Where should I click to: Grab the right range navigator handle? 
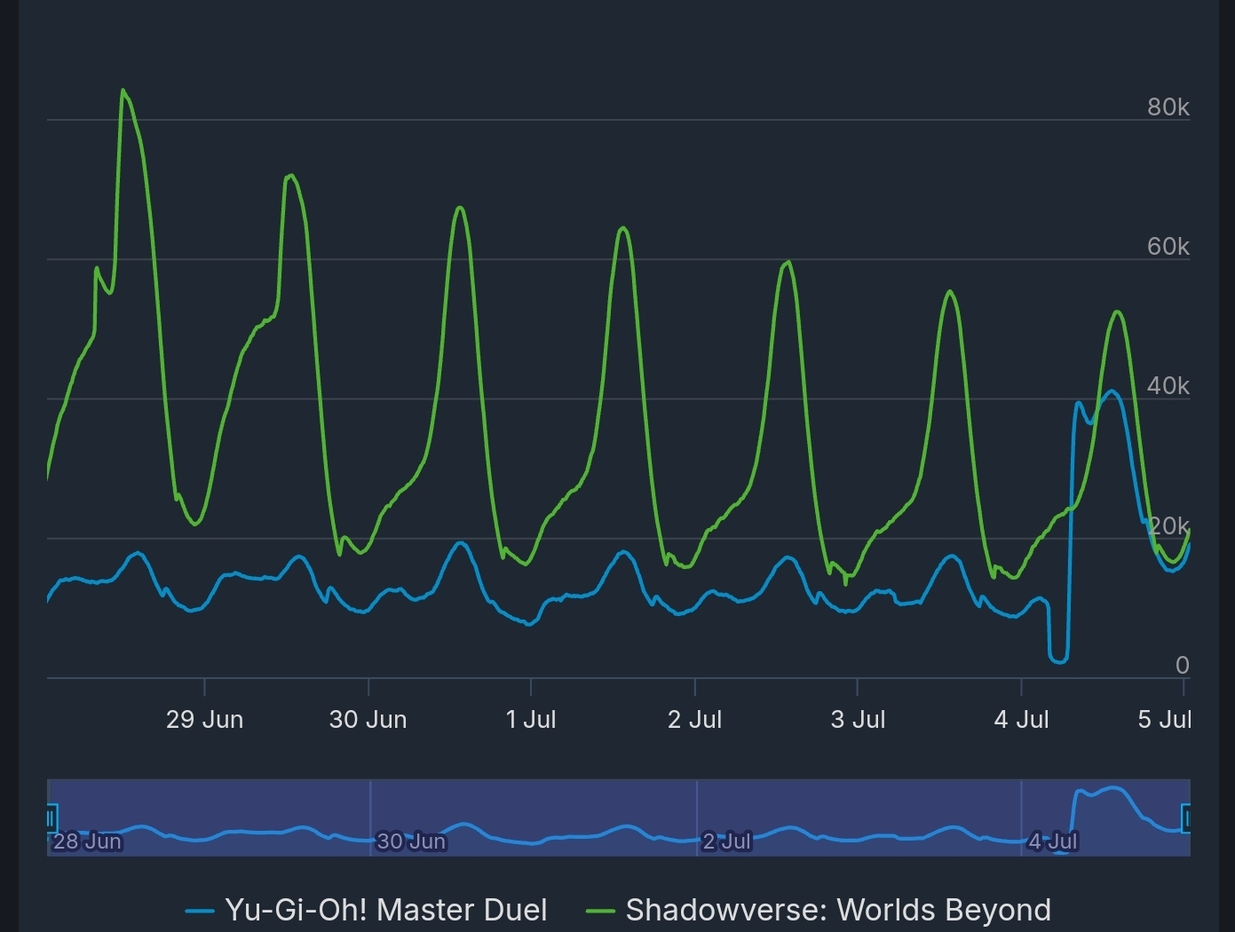click(x=1186, y=817)
